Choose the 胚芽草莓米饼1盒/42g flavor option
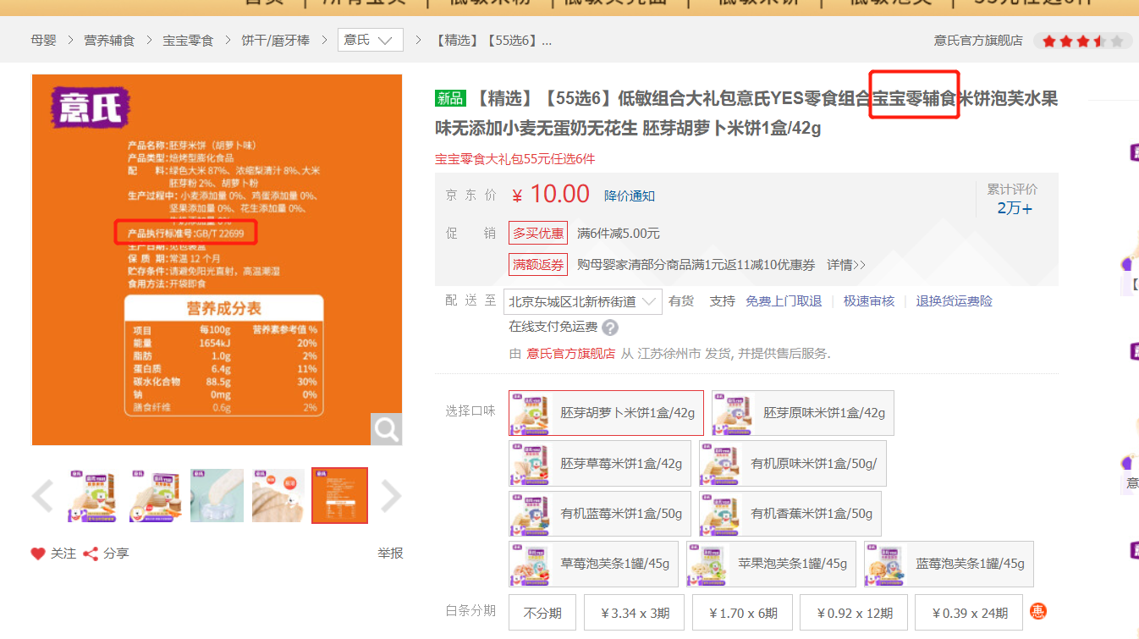 pos(600,463)
